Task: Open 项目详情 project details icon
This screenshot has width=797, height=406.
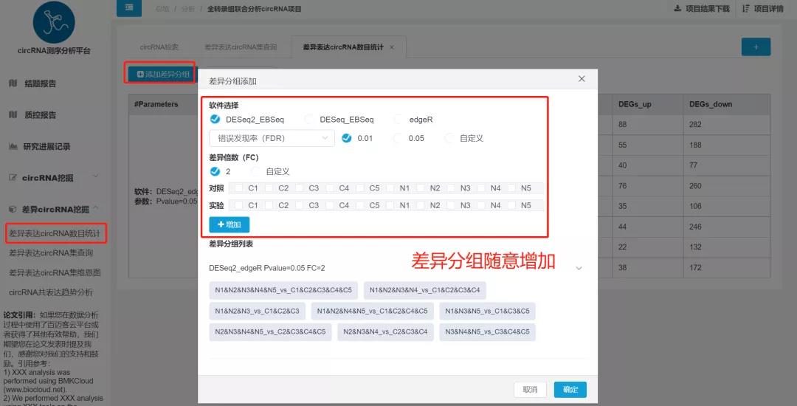Action: [x=747, y=9]
